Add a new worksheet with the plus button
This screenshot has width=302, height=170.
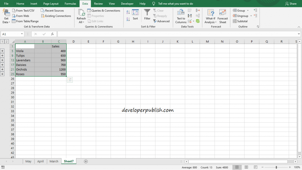[x=86, y=161]
